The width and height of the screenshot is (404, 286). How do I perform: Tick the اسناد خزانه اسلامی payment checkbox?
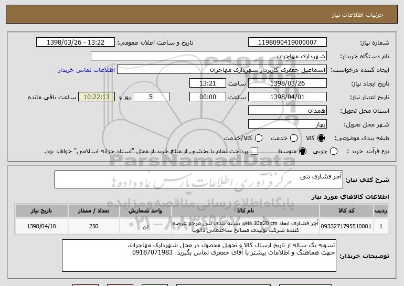(254, 151)
